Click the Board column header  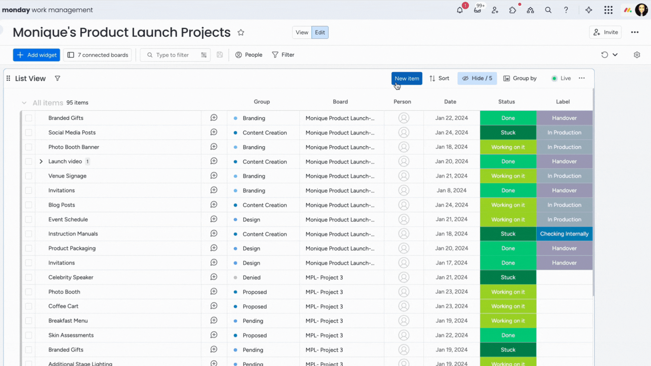pos(340,102)
